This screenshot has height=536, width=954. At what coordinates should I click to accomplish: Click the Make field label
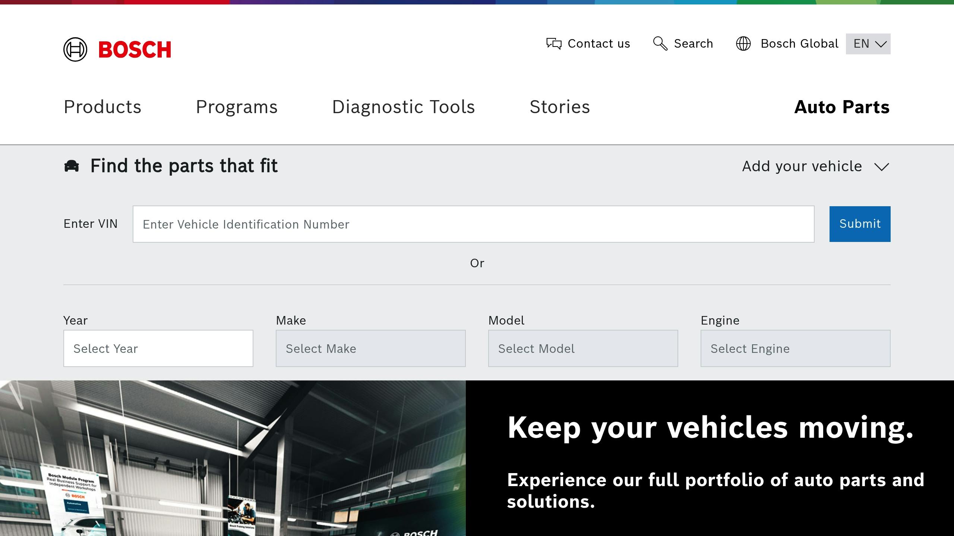291,320
